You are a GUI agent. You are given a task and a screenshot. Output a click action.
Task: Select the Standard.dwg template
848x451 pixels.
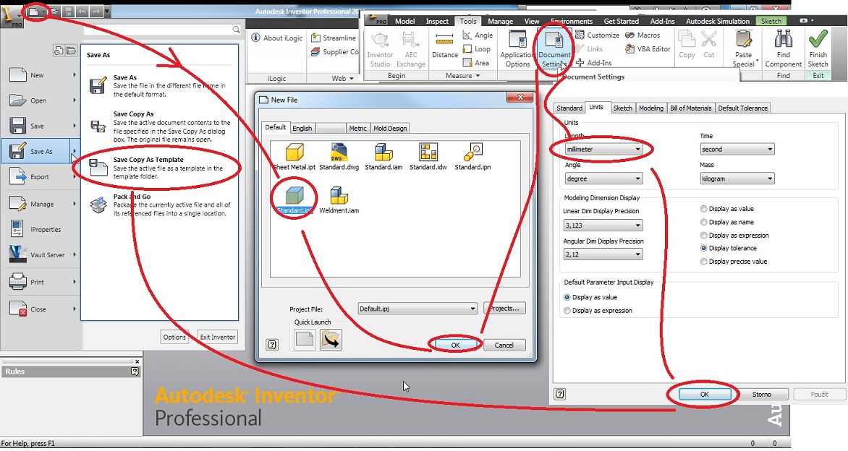click(339, 157)
